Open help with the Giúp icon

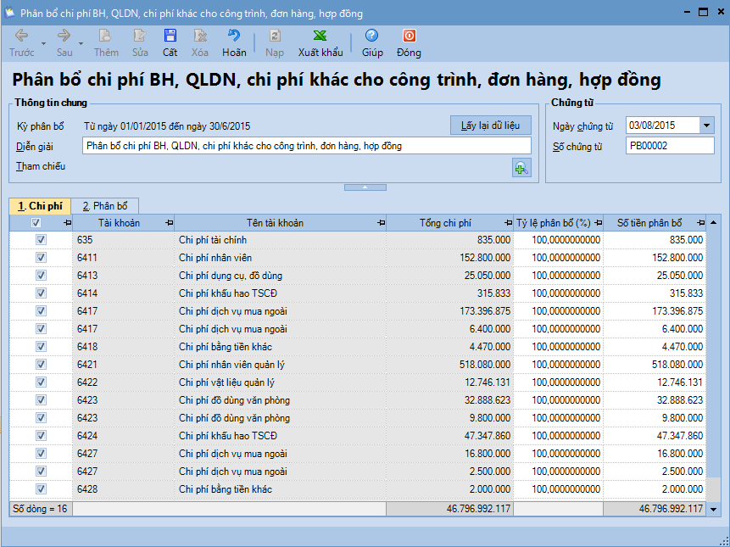click(x=372, y=43)
